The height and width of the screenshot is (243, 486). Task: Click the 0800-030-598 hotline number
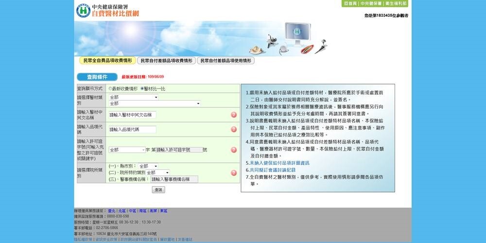119,216
